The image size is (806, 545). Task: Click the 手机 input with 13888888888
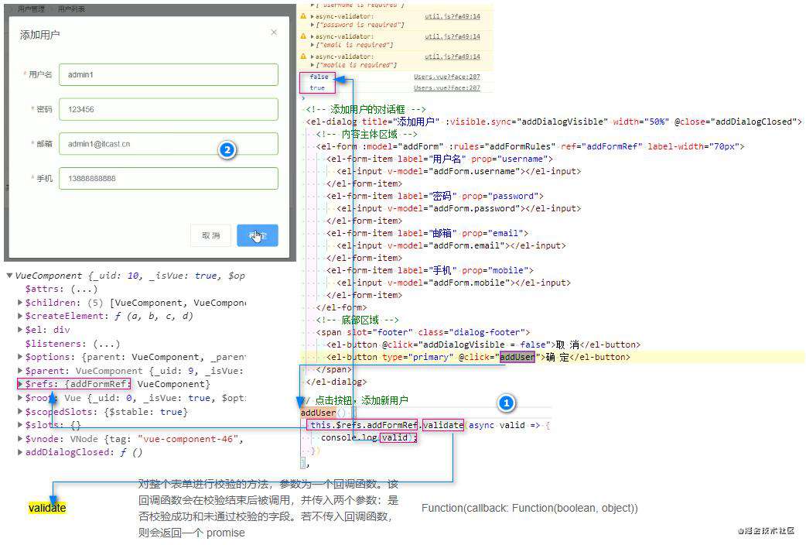169,178
